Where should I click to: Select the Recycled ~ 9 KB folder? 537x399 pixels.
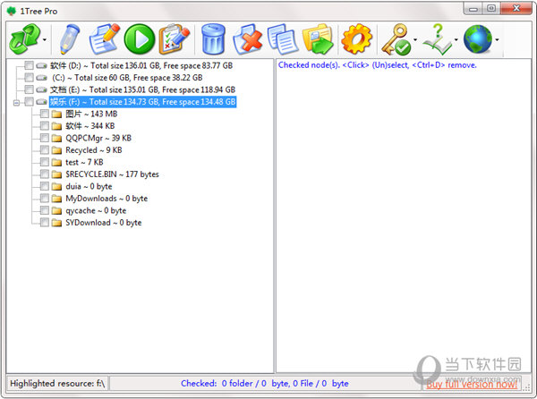[x=94, y=150]
